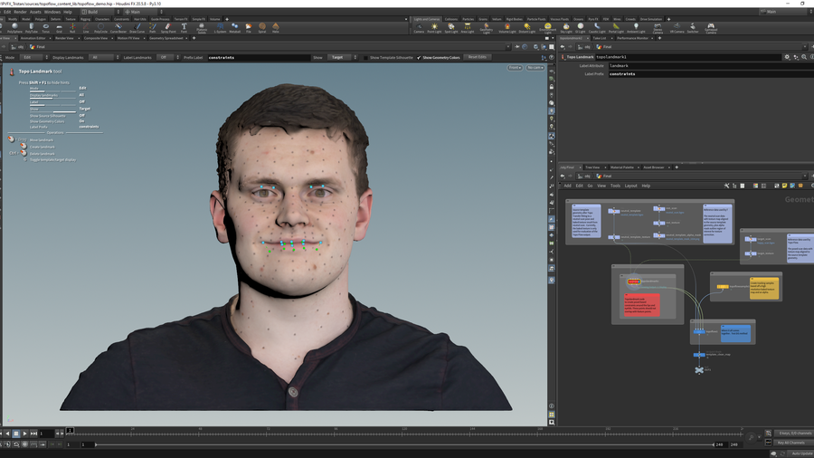814x458 pixels.
Task: Open the parameter pane gear settings icon
Action: pos(787,57)
